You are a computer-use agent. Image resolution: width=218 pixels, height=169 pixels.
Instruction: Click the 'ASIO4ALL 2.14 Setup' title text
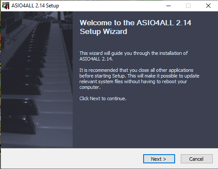[35, 6]
